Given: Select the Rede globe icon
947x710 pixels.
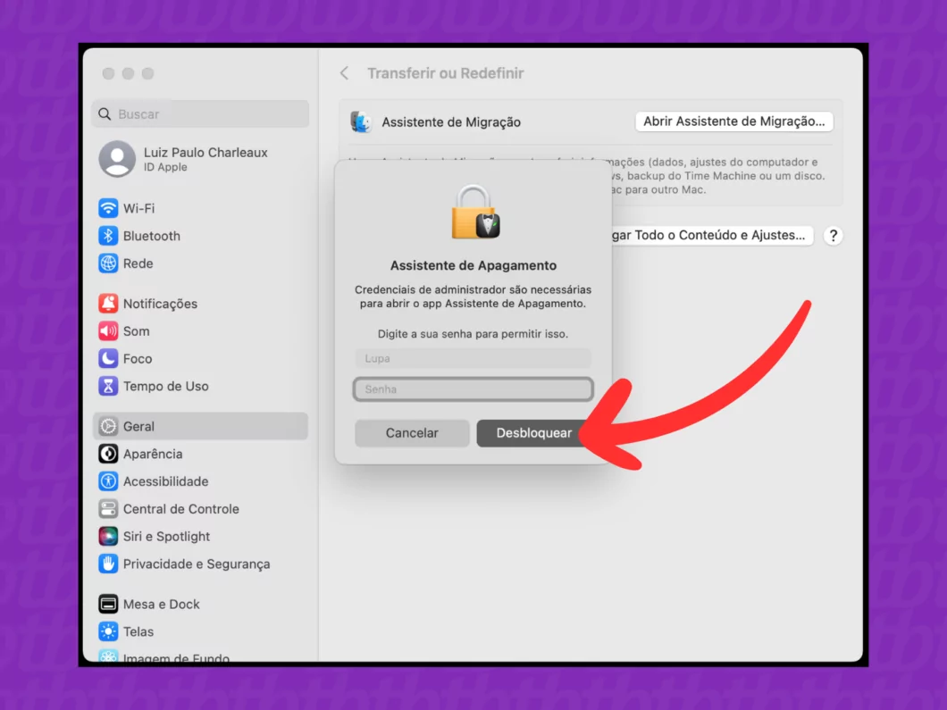Looking at the screenshot, I should (108, 263).
